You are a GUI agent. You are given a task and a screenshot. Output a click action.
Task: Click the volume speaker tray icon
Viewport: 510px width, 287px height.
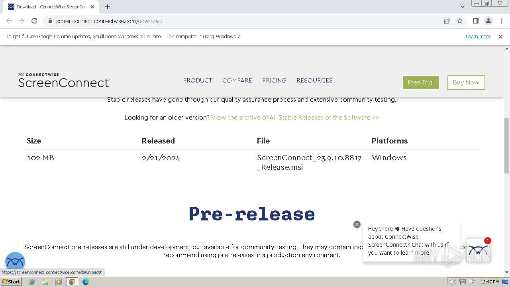pos(453,282)
